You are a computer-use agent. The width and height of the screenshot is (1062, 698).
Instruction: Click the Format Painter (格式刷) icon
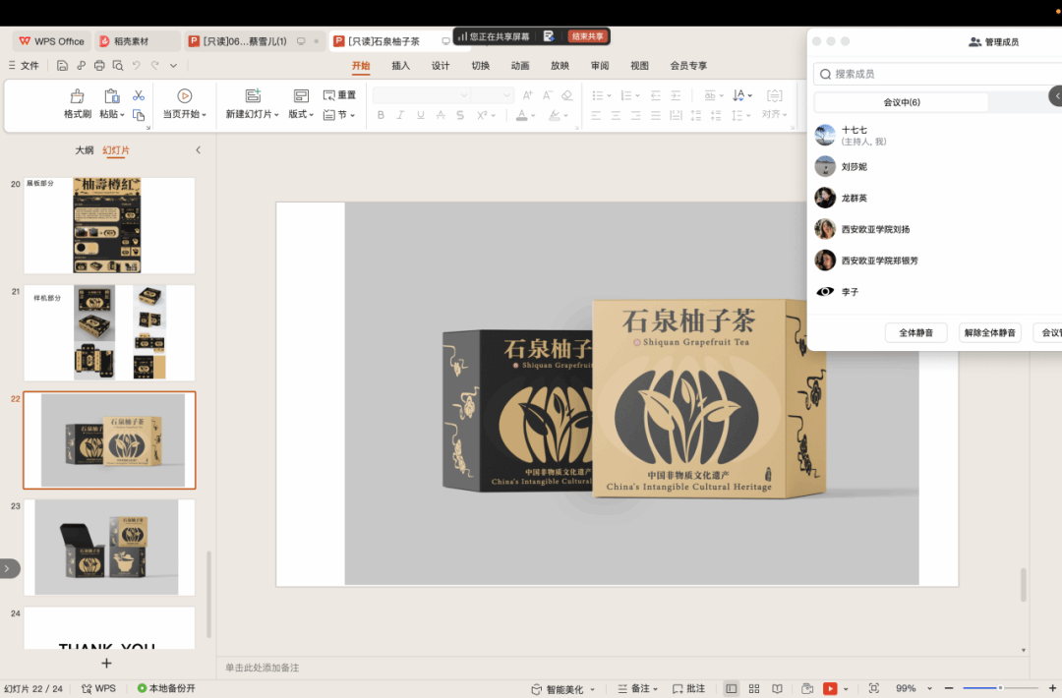pyautogui.click(x=77, y=96)
